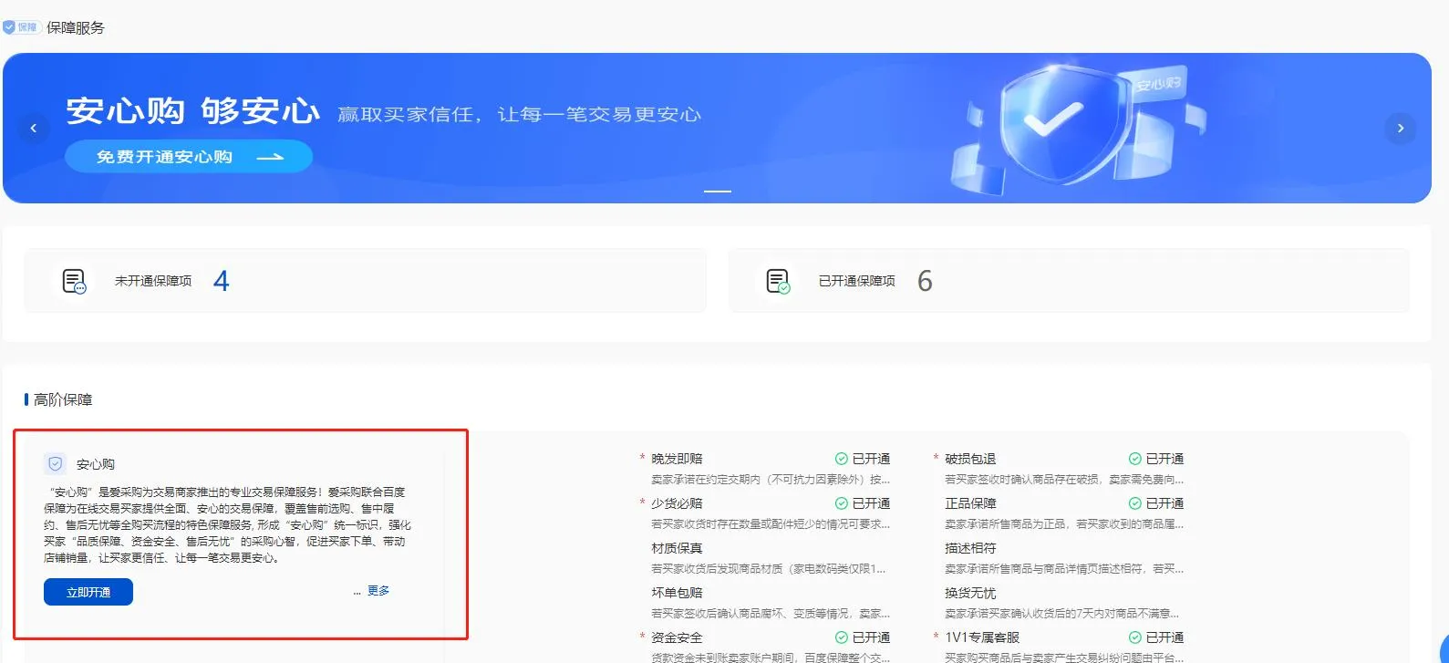
Task: Click 正品保障 已开通 check icon
Action: pos(1135,503)
